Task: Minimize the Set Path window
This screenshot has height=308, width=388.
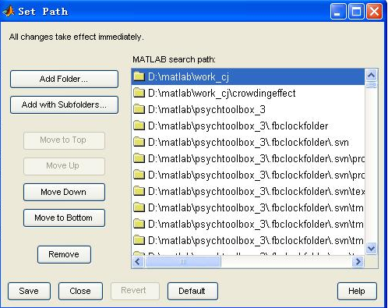Action: pos(338,12)
